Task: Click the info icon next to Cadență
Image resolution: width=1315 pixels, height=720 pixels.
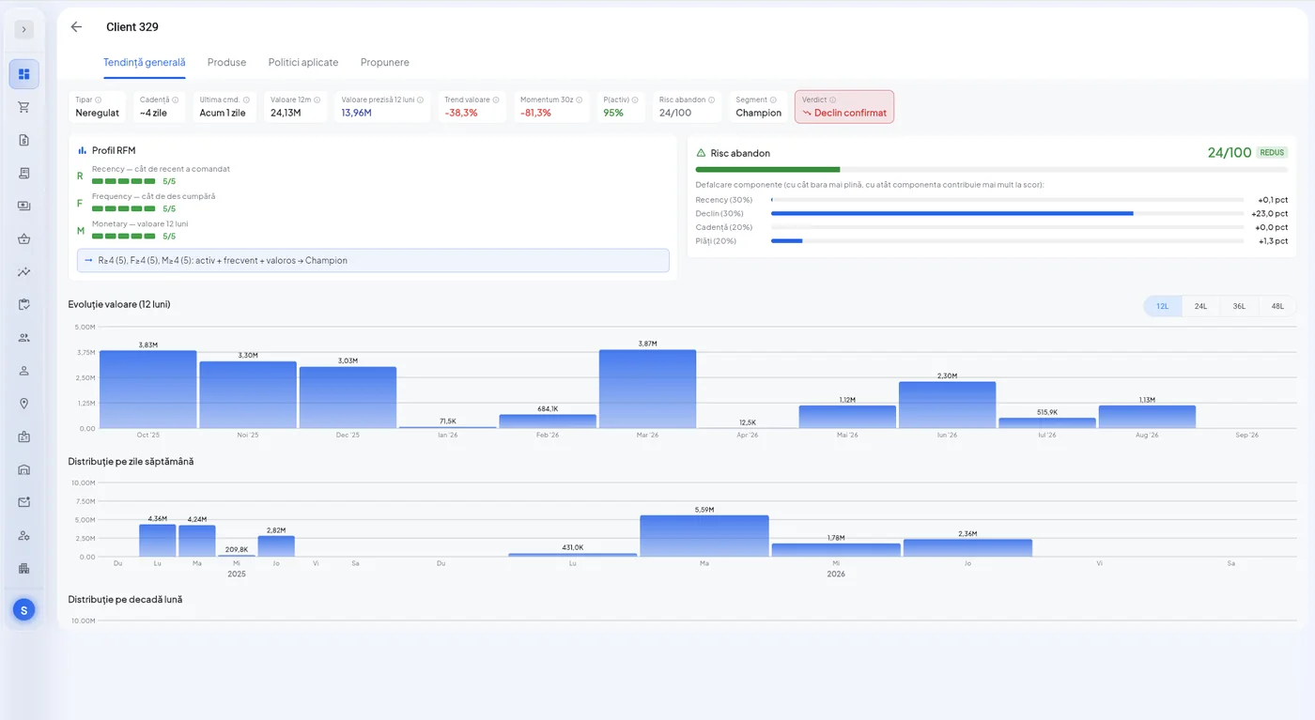Action: pos(176,100)
